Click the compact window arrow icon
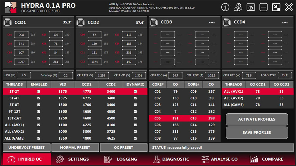The height and width of the screenshot is (166, 296). tap(276, 7)
